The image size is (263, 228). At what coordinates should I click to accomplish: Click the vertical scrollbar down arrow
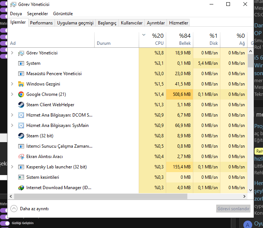coord(251,190)
